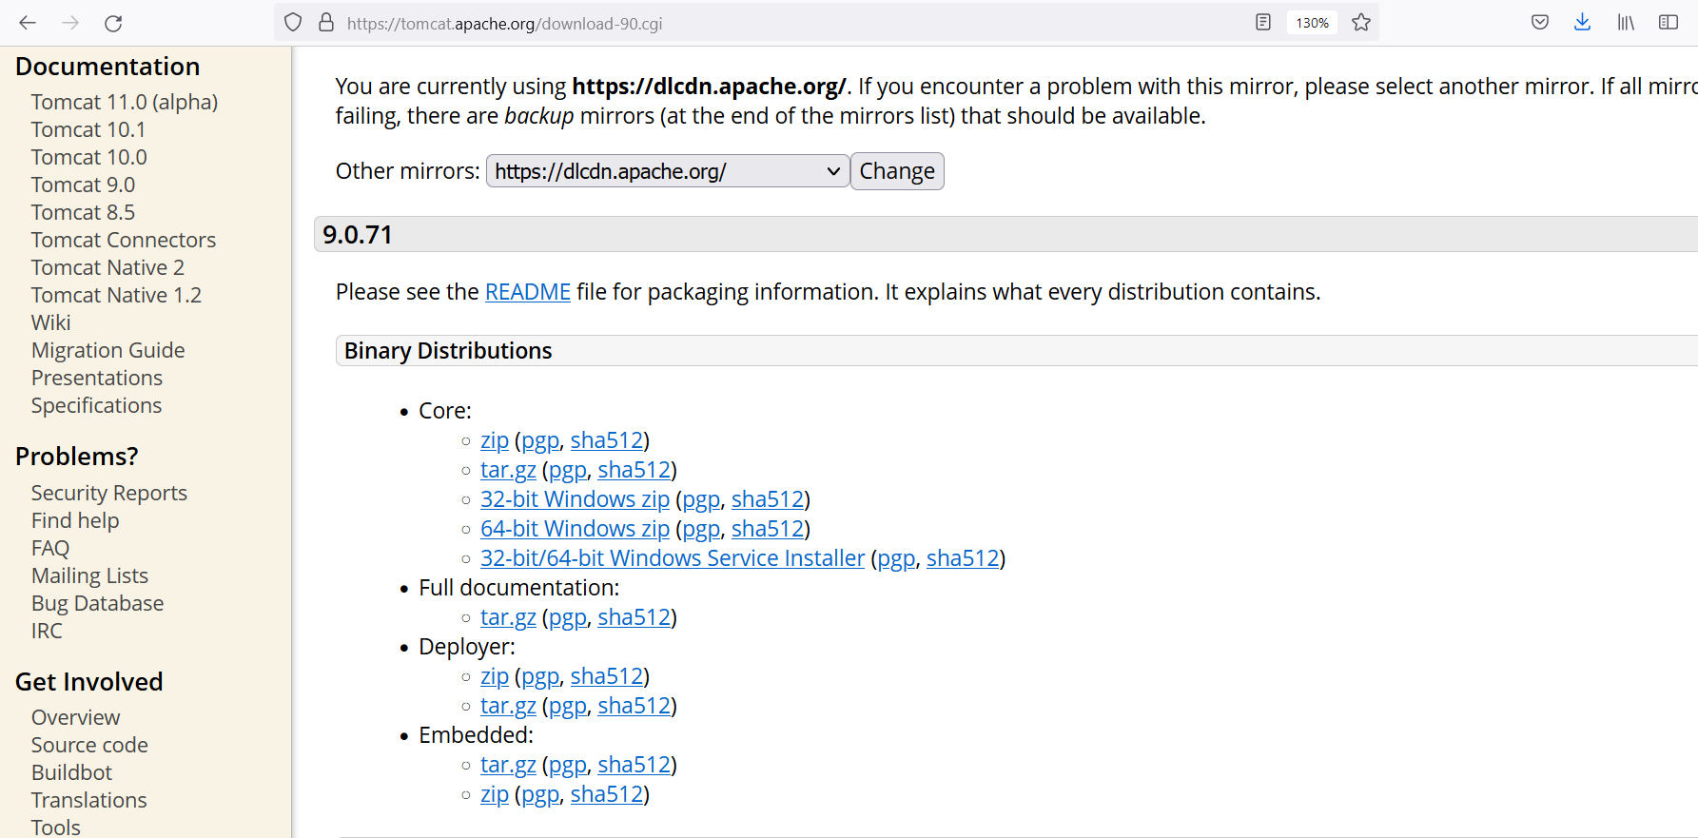This screenshot has height=838, width=1698.
Task: Bookmark this page with the star icon
Action: click(x=1361, y=22)
